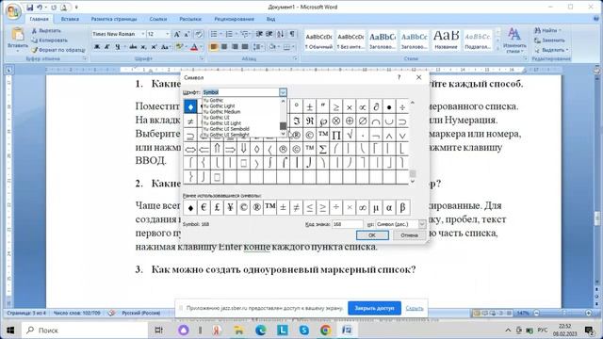Screen dimensions: 603x339
Task: Switch to Рассылки tab
Action: 190,19
